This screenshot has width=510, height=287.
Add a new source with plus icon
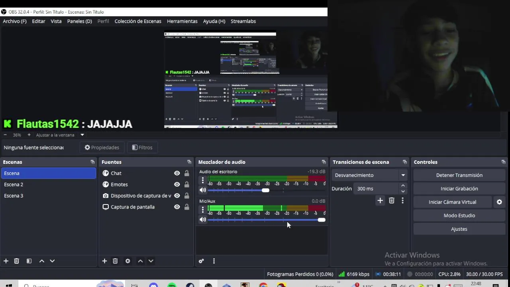point(104,261)
